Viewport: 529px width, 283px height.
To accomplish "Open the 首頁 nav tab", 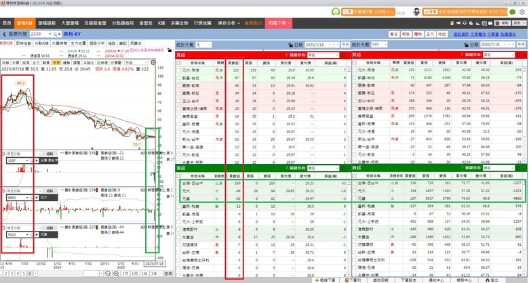I will tap(7, 23).
